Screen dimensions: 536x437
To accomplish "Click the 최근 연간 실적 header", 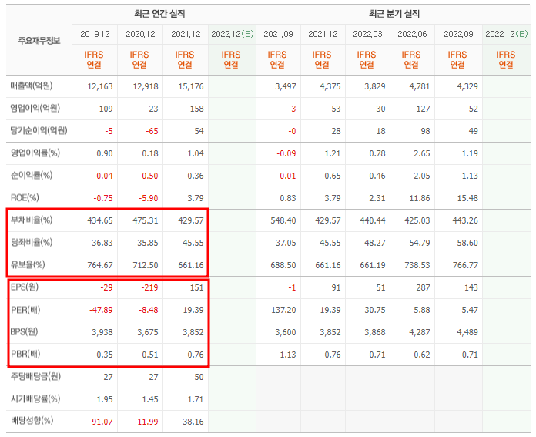I will (x=159, y=14).
